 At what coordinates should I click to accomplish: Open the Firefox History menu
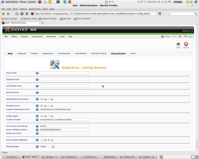click(x=23, y=9)
